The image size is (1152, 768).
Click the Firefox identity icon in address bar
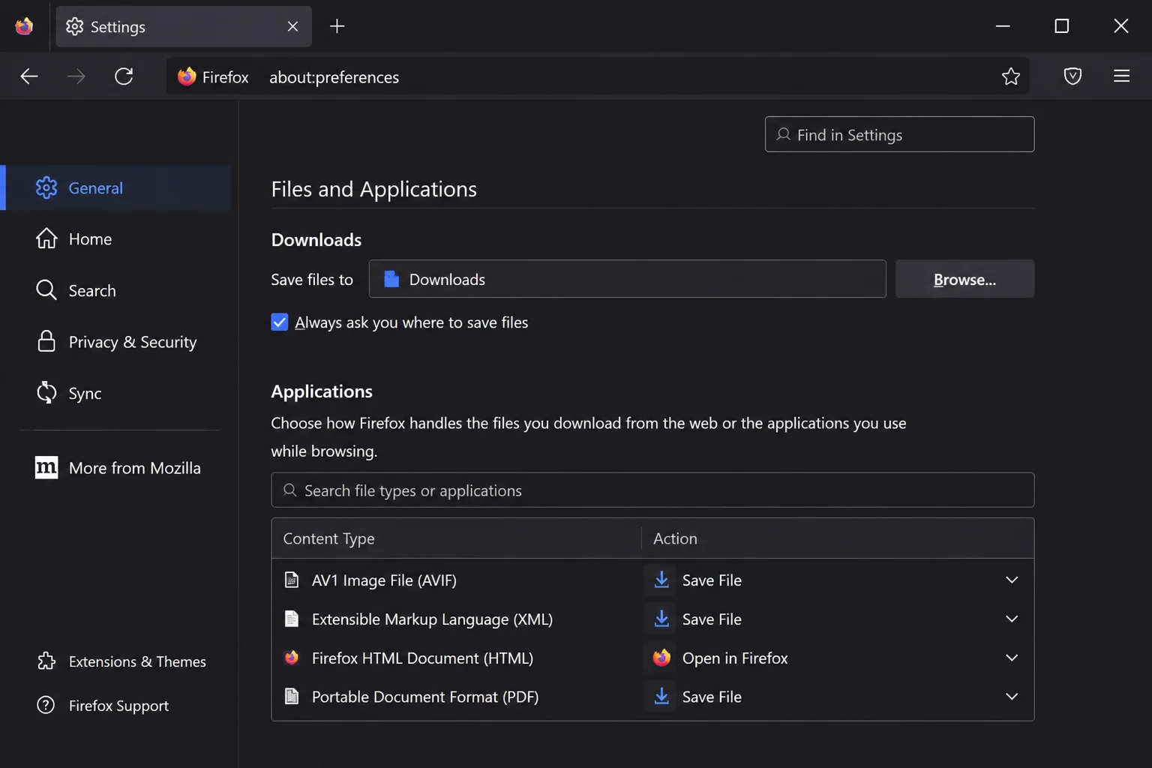(x=187, y=76)
